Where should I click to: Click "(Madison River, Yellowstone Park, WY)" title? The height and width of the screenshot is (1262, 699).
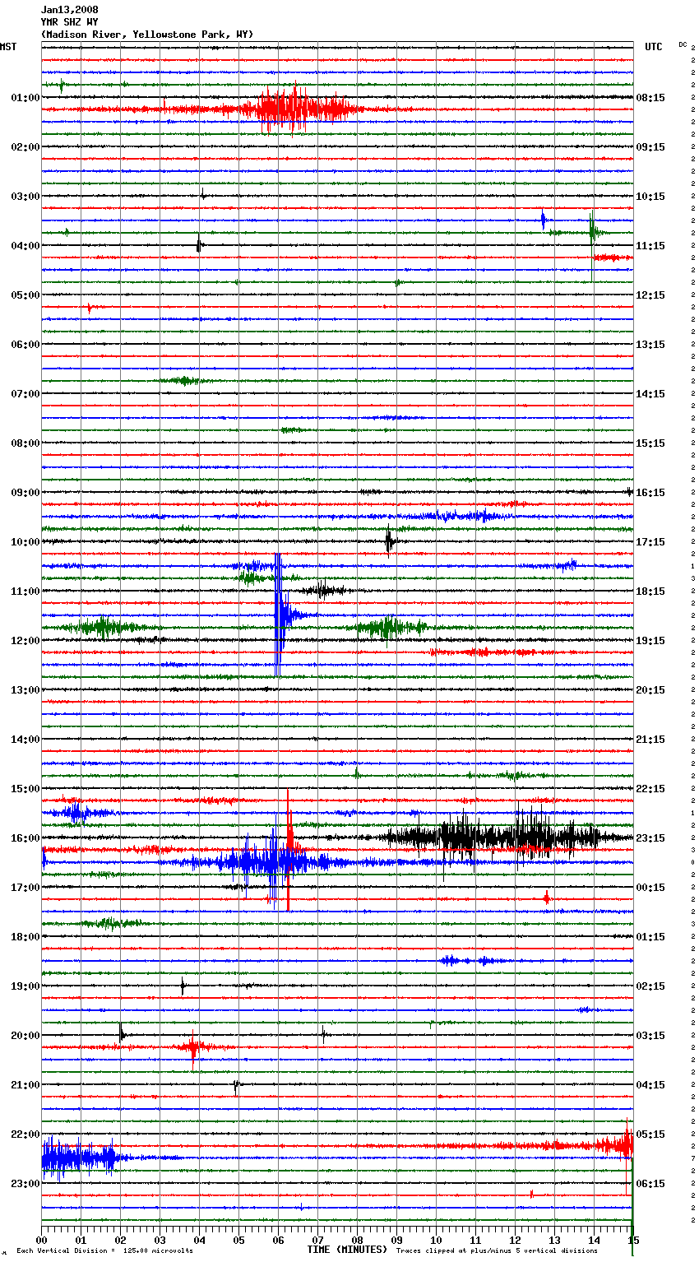(x=147, y=35)
